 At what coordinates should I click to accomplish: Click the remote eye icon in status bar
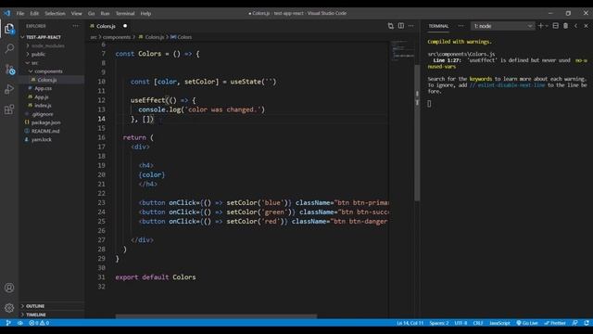(x=20, y=323)
